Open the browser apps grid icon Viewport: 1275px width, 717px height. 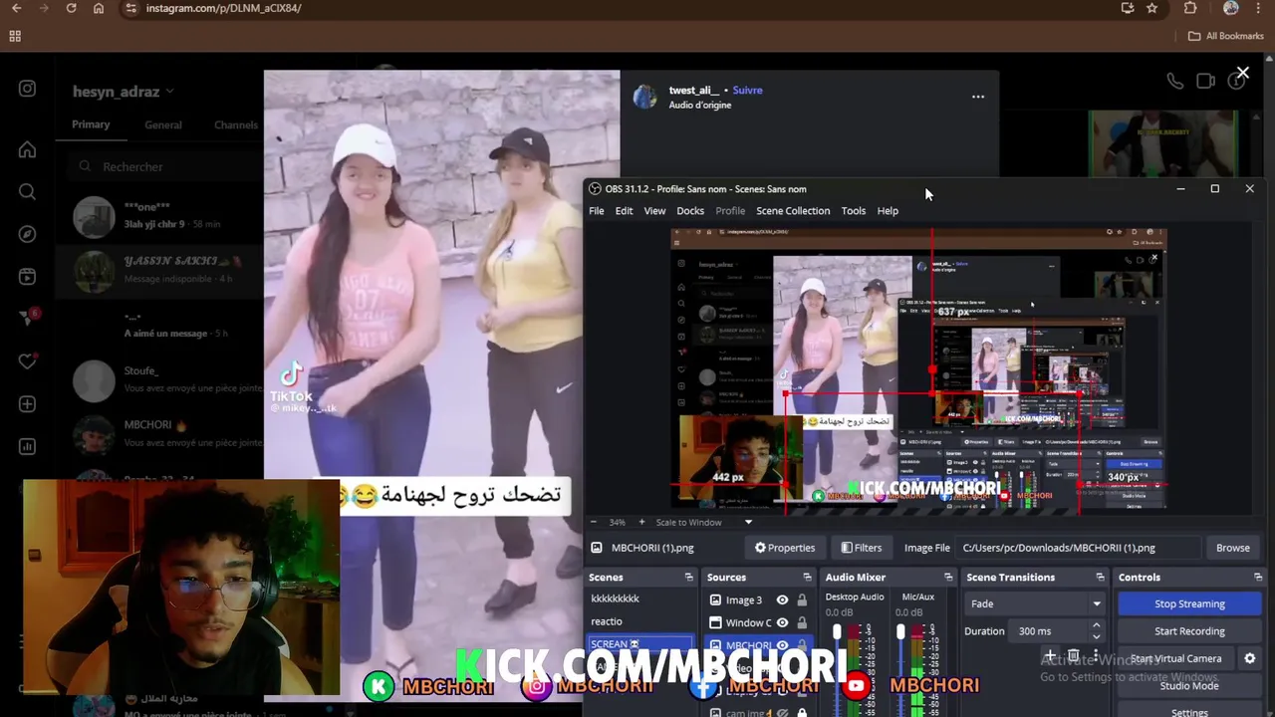[15, 36]
